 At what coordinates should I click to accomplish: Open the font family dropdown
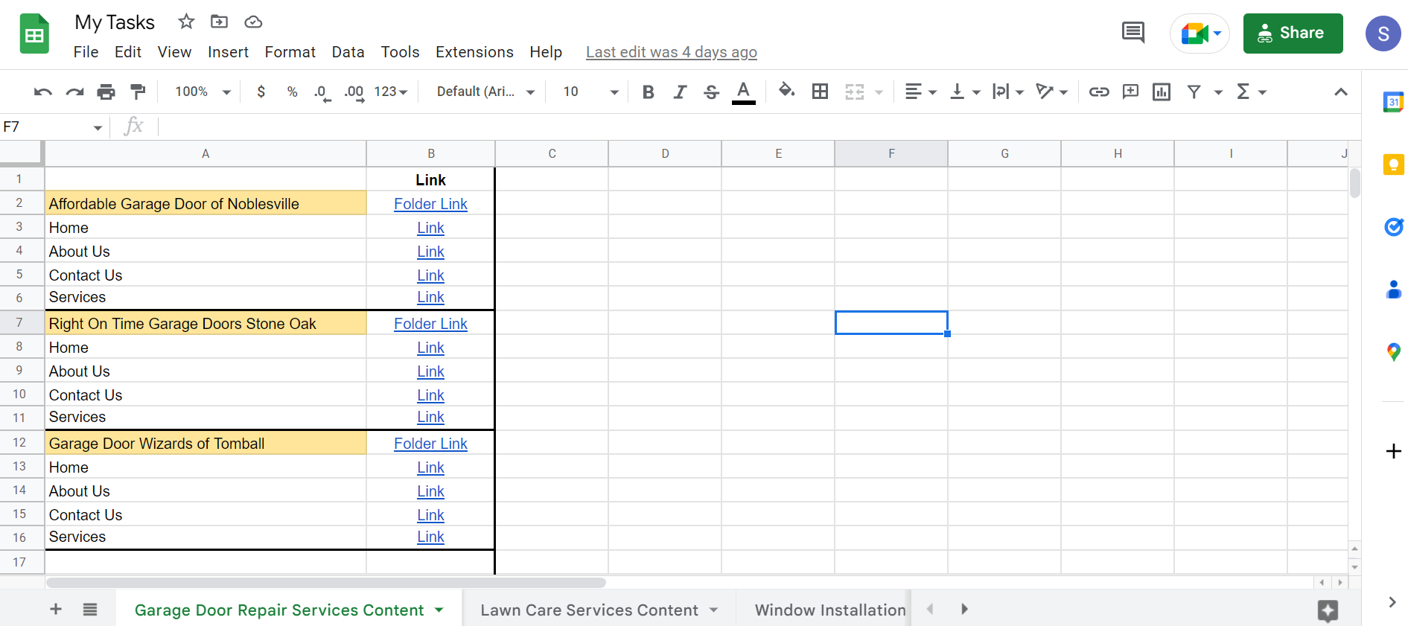[485, 92]
